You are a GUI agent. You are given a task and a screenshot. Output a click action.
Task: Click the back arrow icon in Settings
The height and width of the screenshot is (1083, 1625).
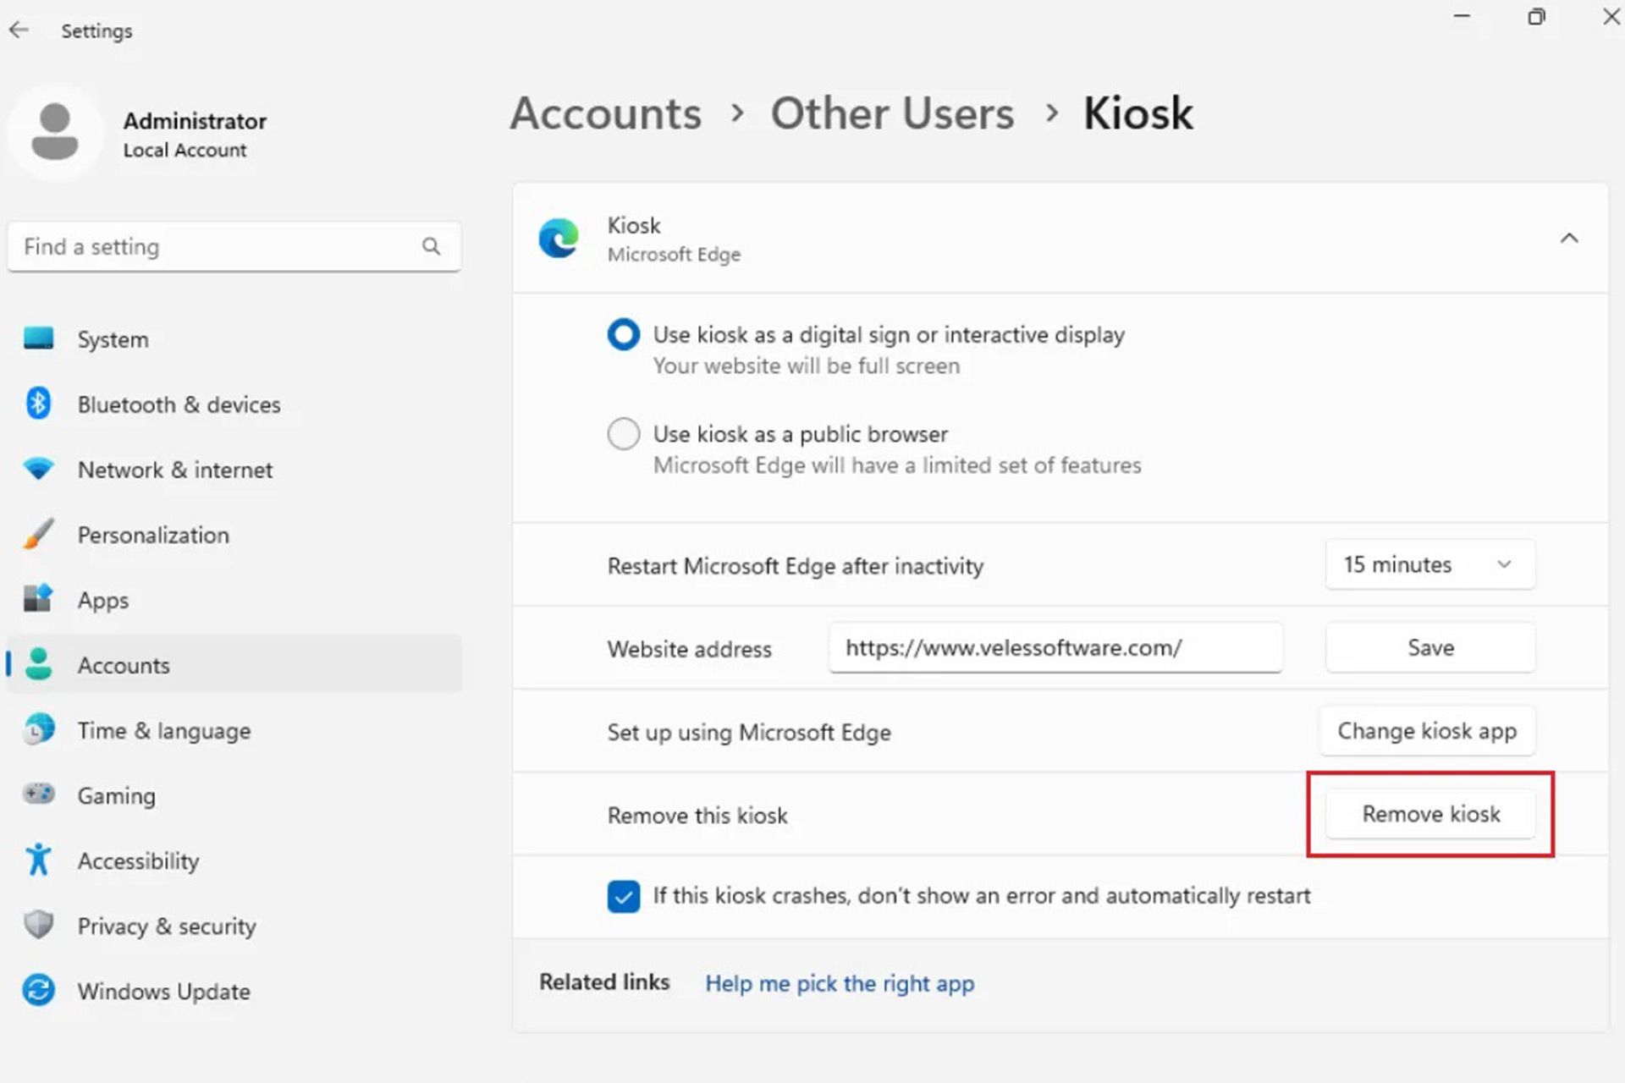tap(19, 30)
